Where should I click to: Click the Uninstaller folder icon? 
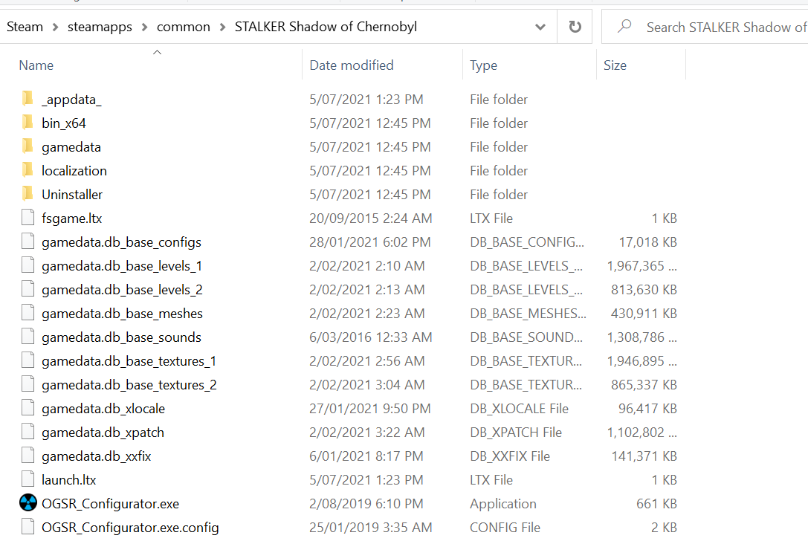pos(28,193)
